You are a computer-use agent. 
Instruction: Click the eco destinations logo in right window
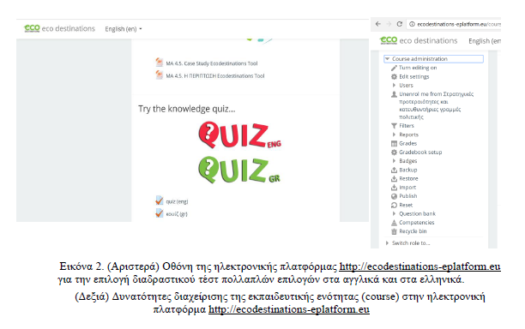pyautogui.click(x=418, y=41)
